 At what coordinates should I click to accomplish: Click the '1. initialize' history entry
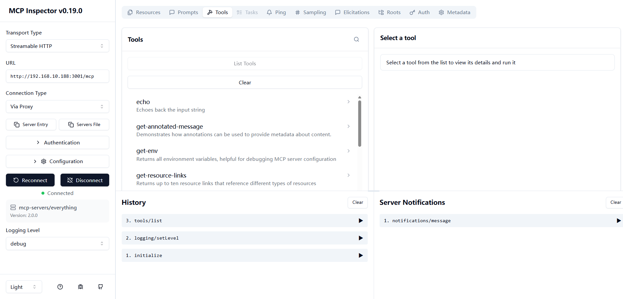(x=245, y=255)
